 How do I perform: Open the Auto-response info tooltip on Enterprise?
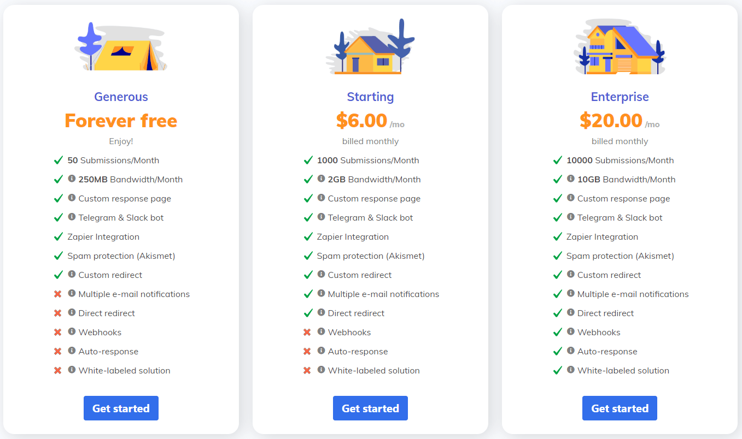coord(570,351)
